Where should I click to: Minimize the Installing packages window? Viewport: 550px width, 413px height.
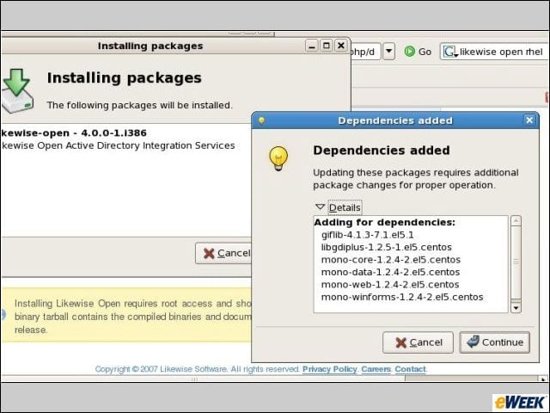311,46
